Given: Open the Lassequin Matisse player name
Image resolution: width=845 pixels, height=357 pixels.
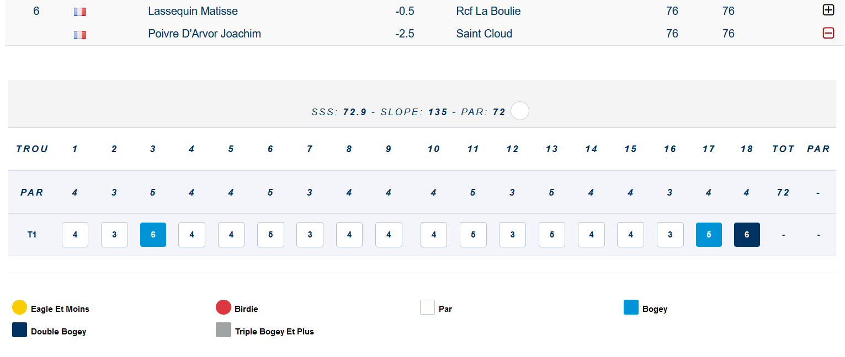Looking at the screenshot, I should [193, 11].
